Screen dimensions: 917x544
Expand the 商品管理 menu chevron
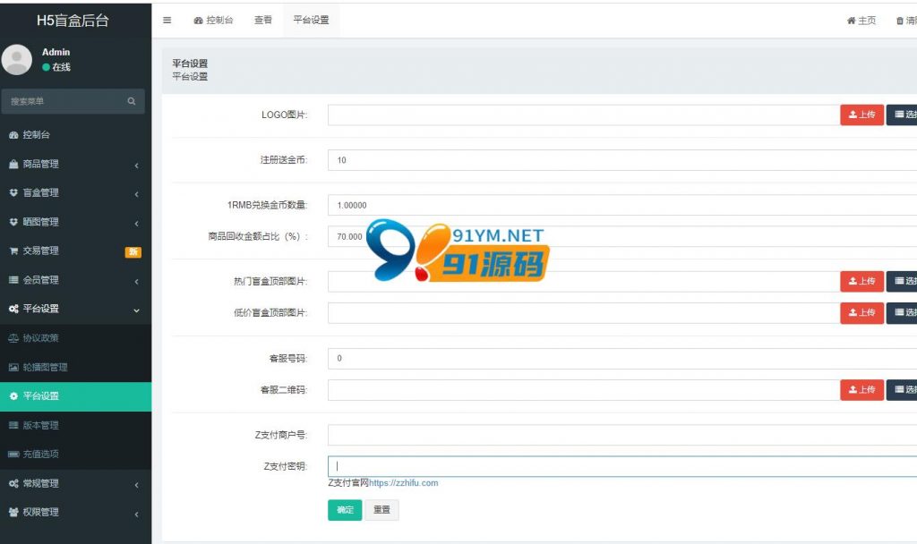136,166
